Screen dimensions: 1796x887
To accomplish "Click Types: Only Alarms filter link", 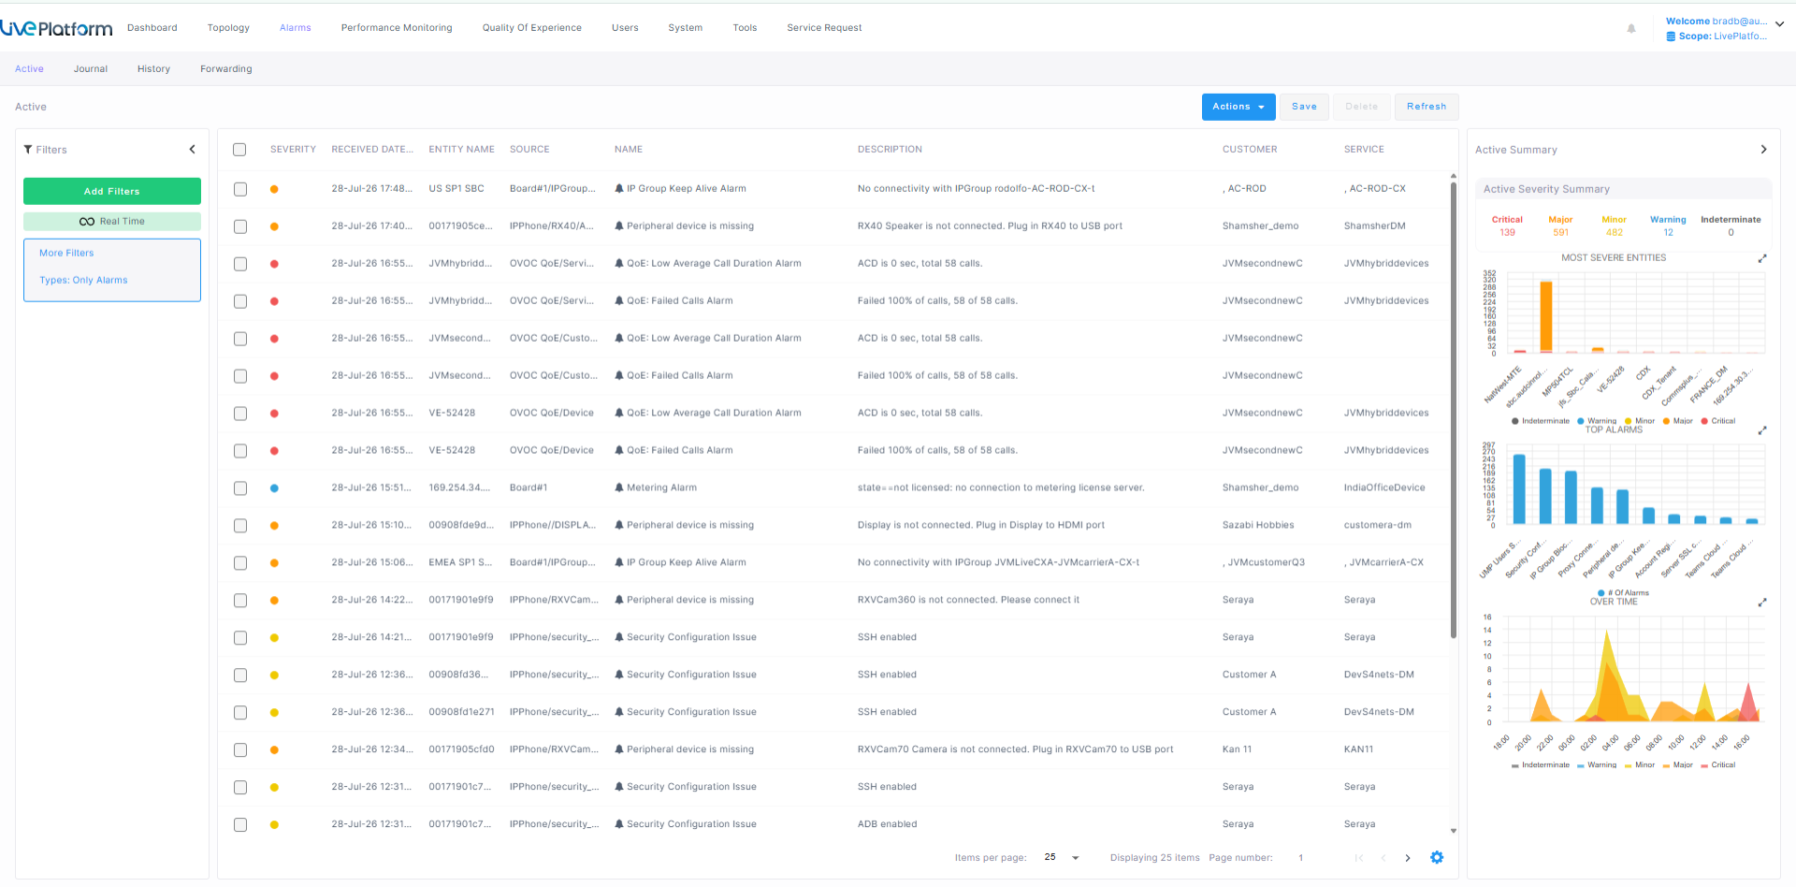I will (x=83, y=281).
